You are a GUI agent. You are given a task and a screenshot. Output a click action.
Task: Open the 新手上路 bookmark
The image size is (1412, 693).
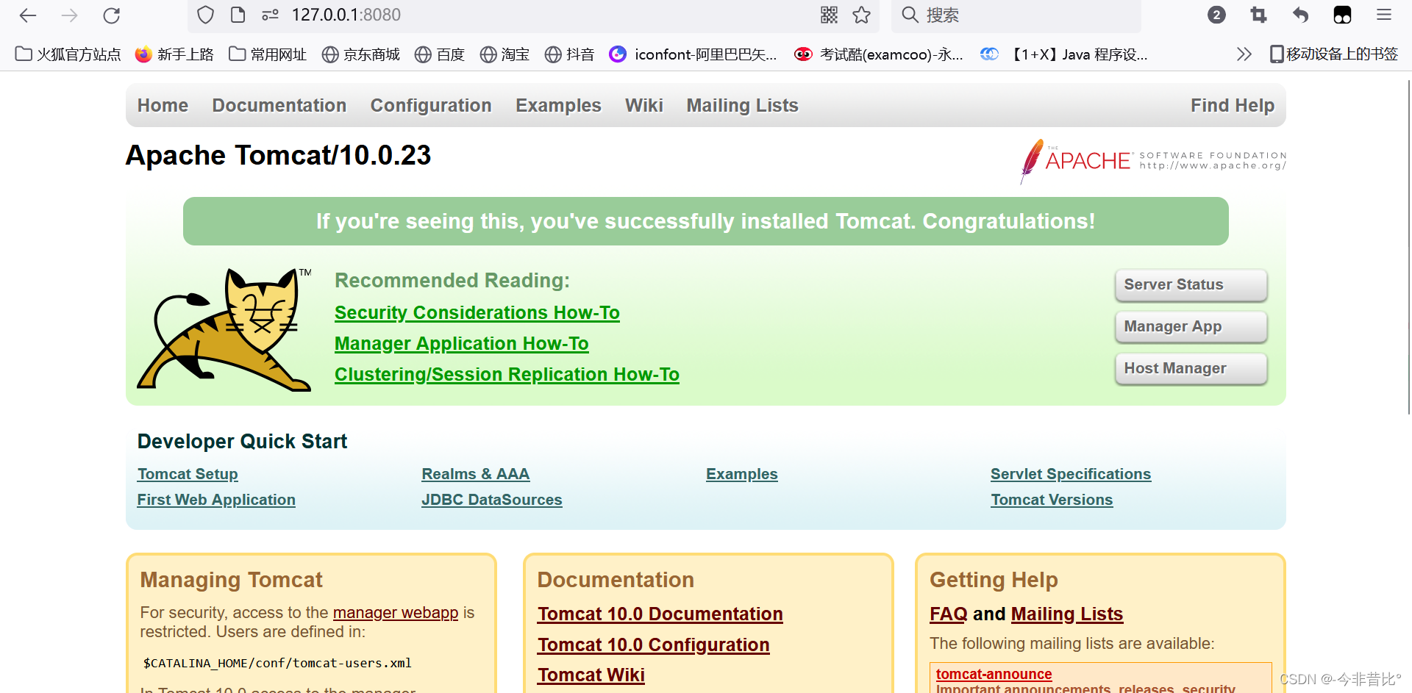[174, 54]
